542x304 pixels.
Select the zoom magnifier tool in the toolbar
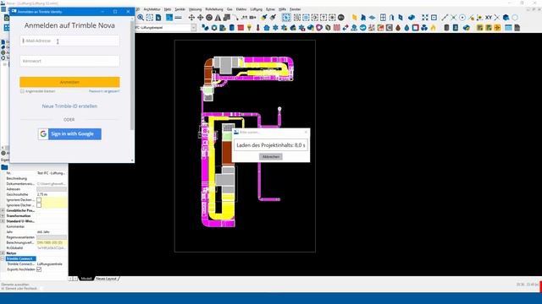[141, 17]
